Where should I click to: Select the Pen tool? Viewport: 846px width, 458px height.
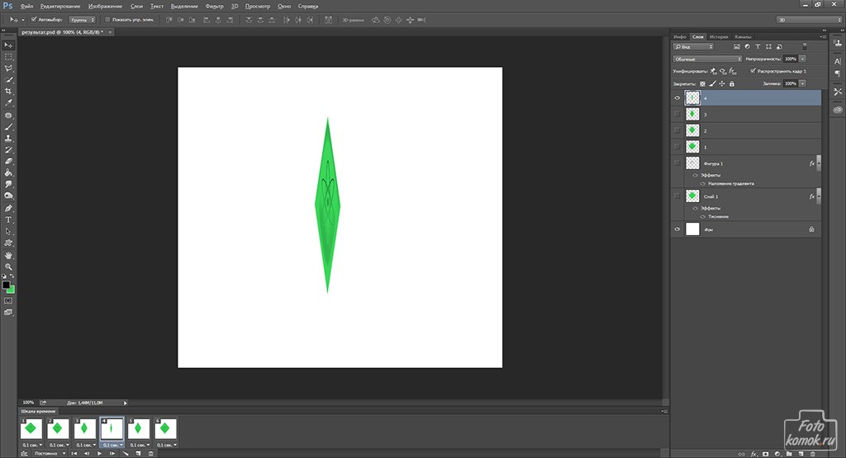click(8, 209)
